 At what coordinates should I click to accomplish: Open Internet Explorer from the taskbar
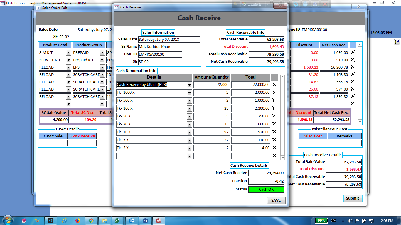pyautogui.click(x=64, y=221)
